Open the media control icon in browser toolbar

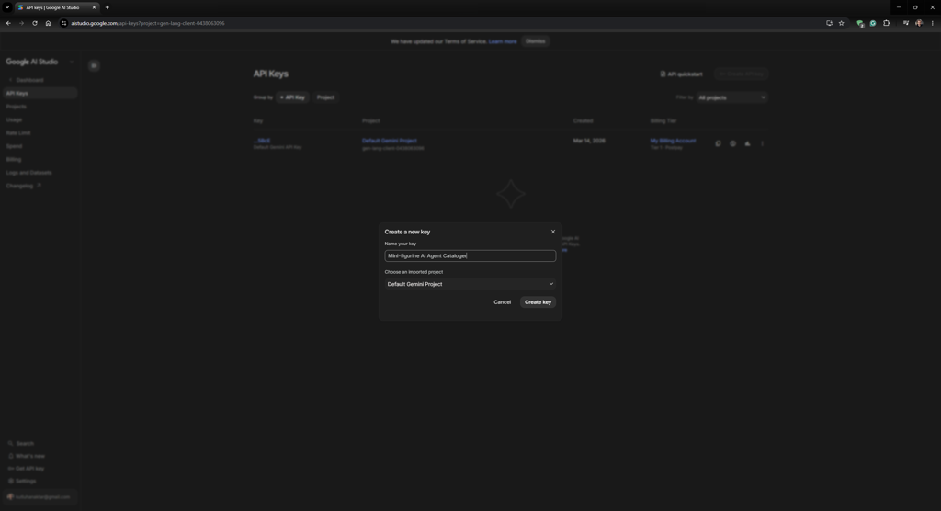click(905, 23)
